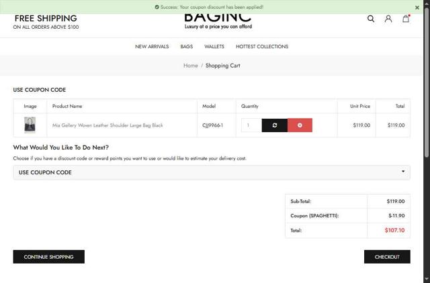Open the user account icon
This screenshot has height=283, width=430.
pos(388,19)
